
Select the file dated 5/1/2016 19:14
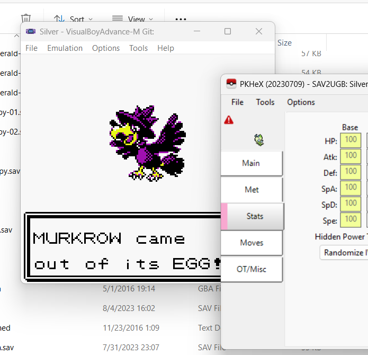click(x=129, y=289)
